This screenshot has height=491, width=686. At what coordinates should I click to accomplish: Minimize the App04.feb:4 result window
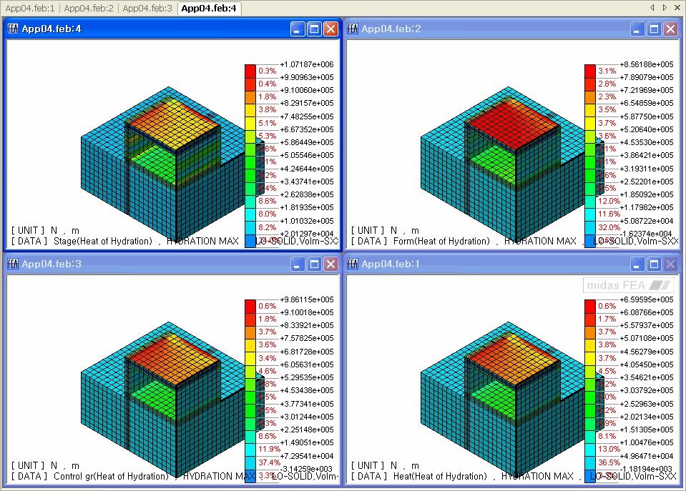coord(297,29)
